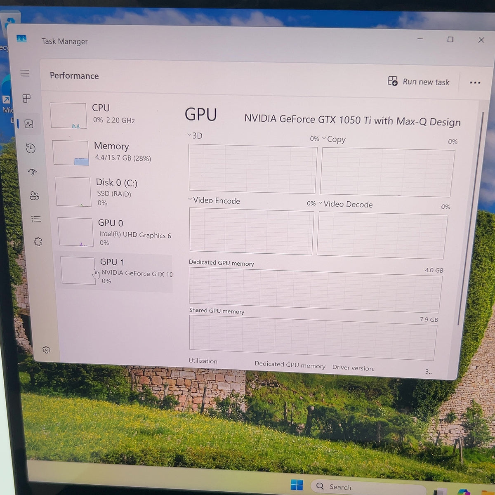The width and height of the screenshot is (495, 495).
Task: Open the navigation hamburger menu in Task Manager
Action: point(25,73)
